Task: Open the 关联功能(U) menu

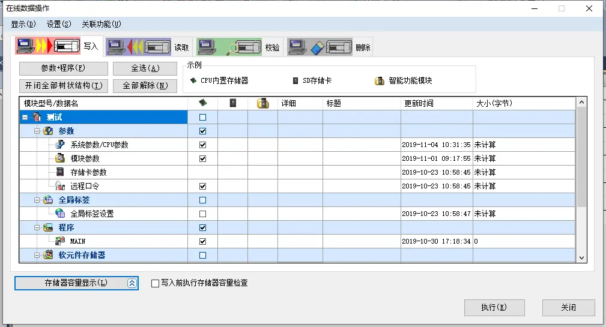Action: tap(102, 24)
